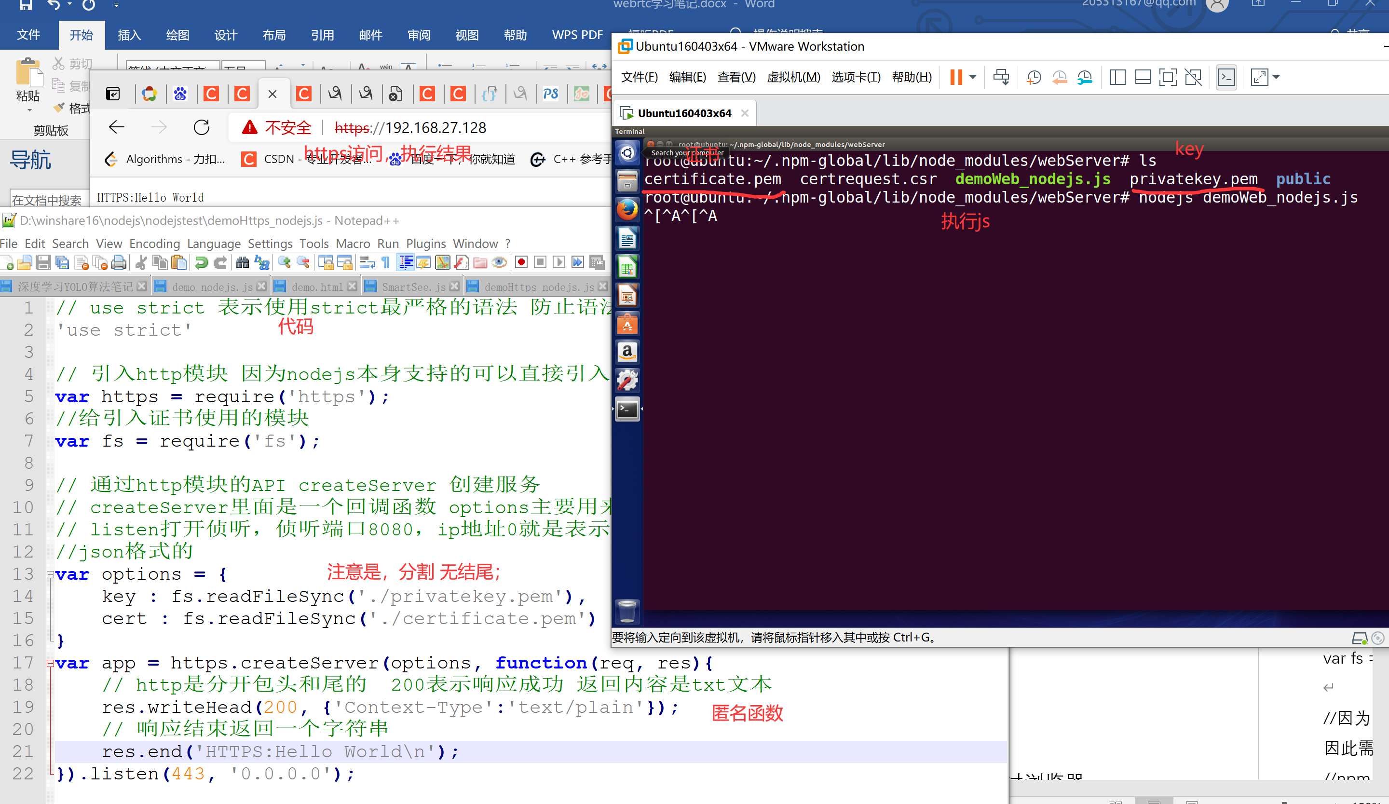
Task: Switch to the demo.html tab
Action: click(x=316, y=287)
